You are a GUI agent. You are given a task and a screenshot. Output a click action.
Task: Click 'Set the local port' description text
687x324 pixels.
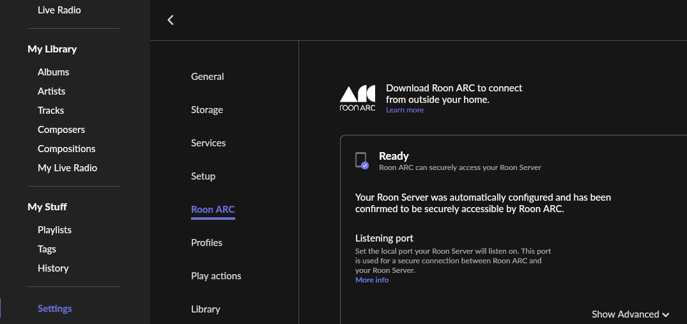click(x=453, y=261)
